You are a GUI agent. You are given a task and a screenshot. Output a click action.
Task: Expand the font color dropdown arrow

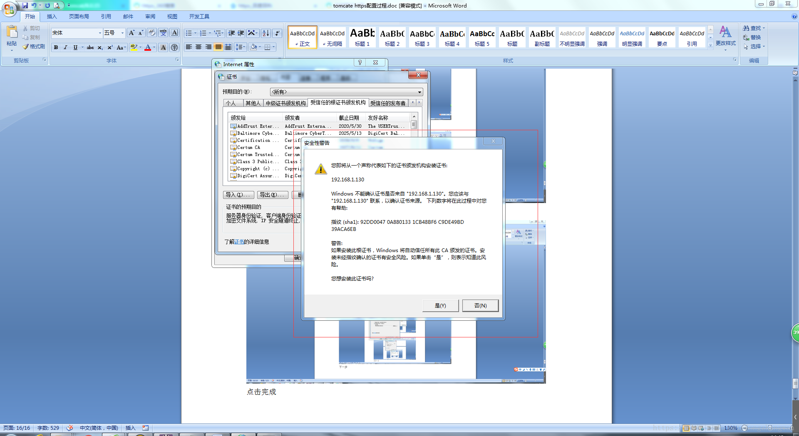tap(154, 47)
